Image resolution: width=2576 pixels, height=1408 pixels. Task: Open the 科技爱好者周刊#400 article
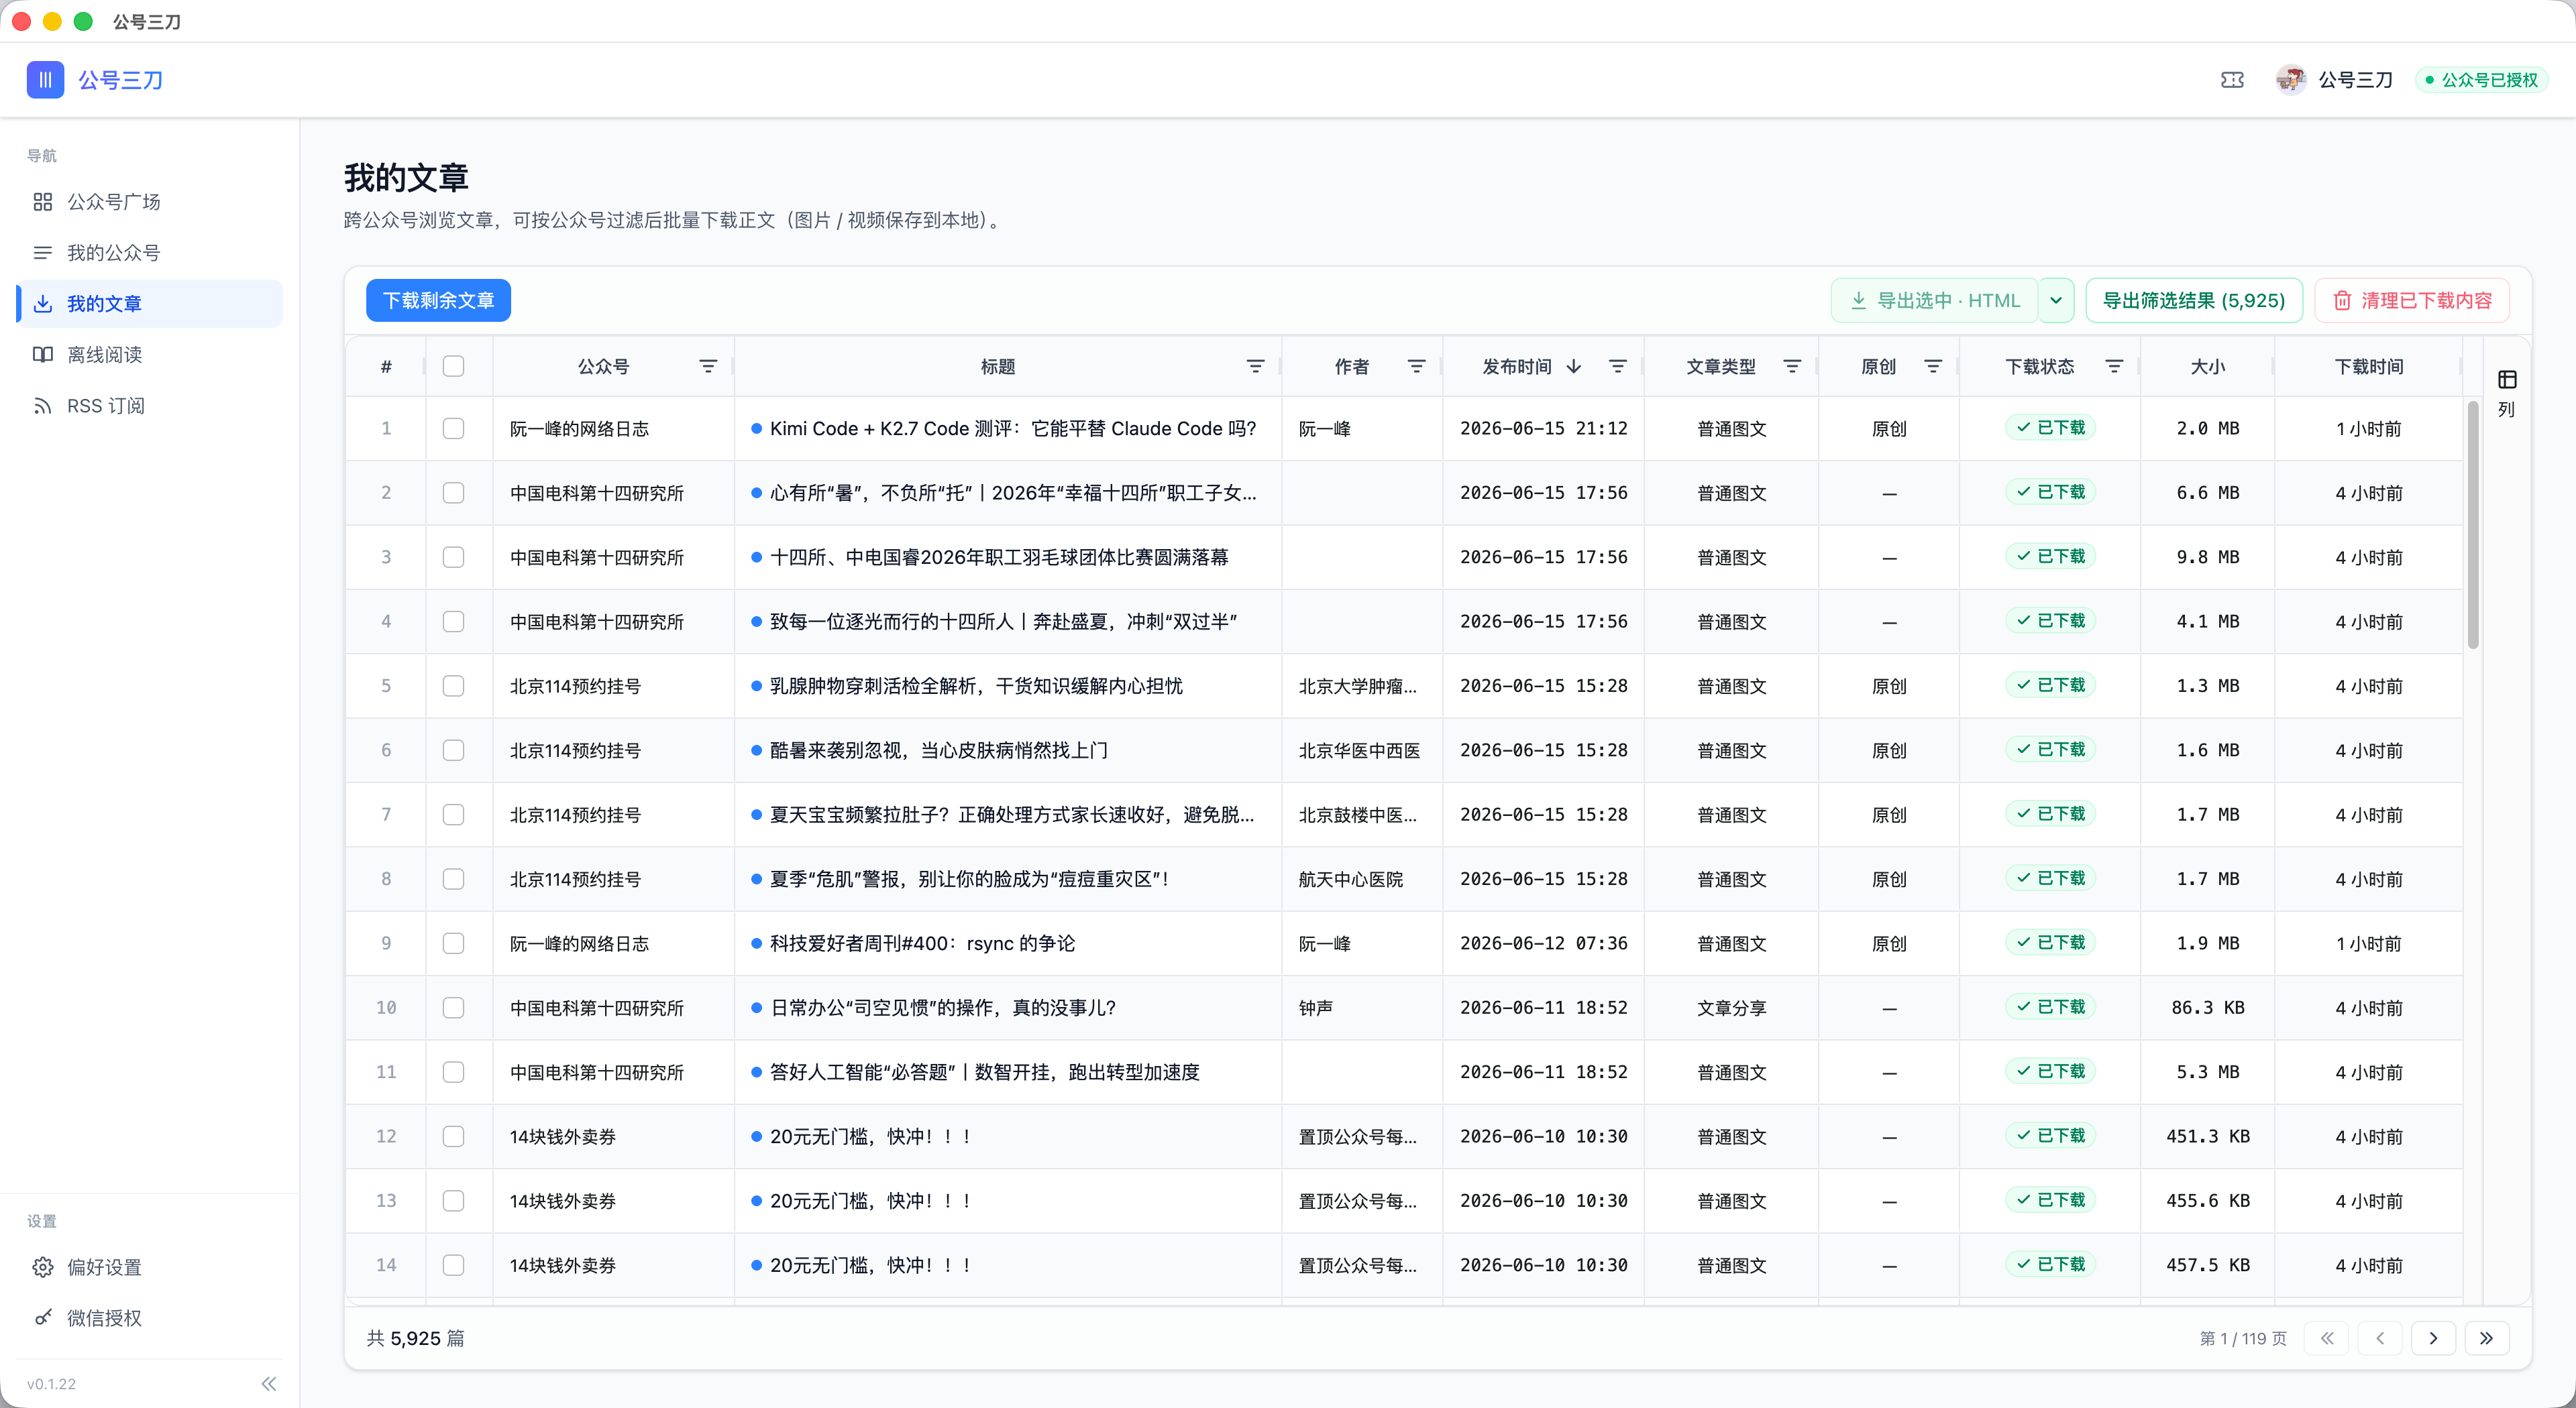coord(922,943)
